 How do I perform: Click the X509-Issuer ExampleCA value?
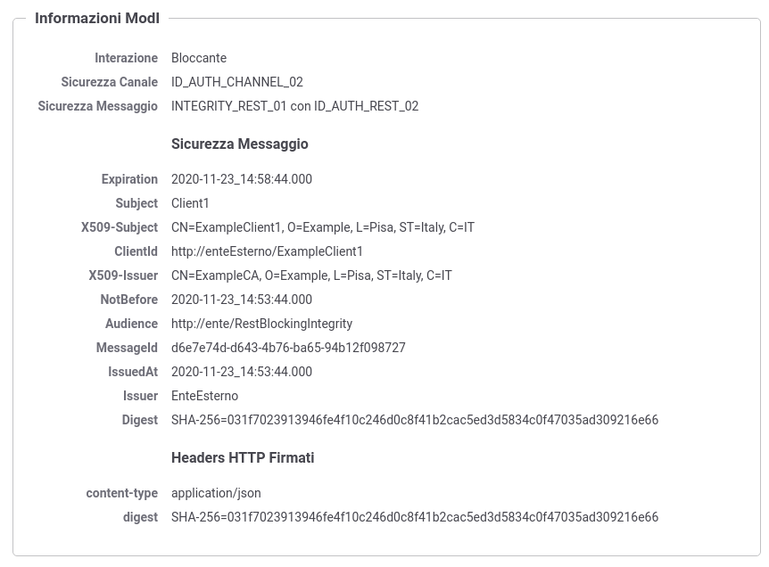[x=311, y=275]
